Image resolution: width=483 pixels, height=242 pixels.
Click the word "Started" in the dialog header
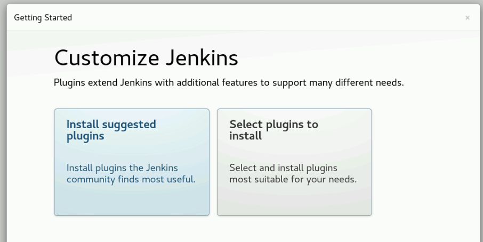tap(59, 18)
